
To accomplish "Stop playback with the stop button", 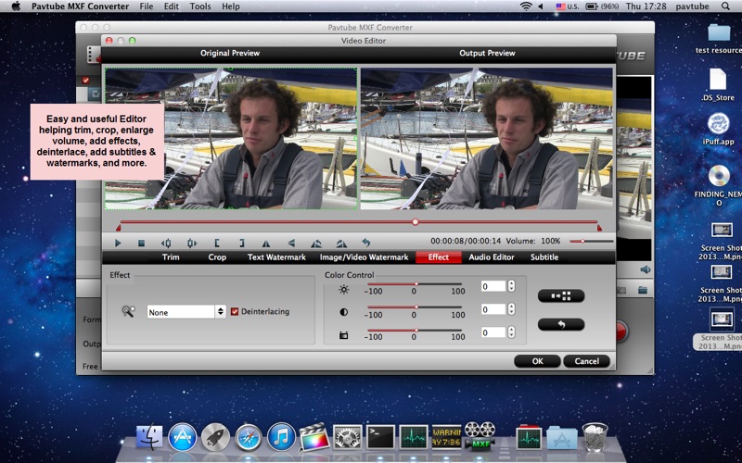I will pos(141,243).
